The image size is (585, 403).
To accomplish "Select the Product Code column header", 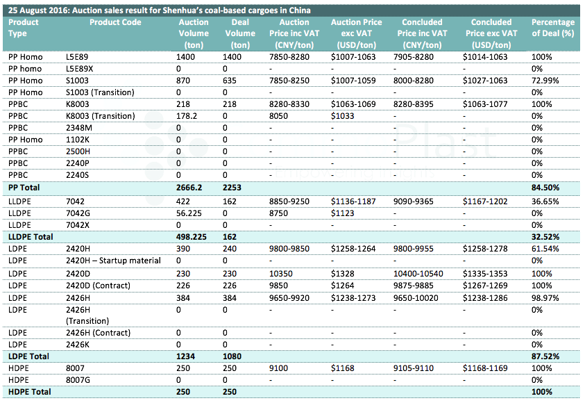I will click(115, 22).
